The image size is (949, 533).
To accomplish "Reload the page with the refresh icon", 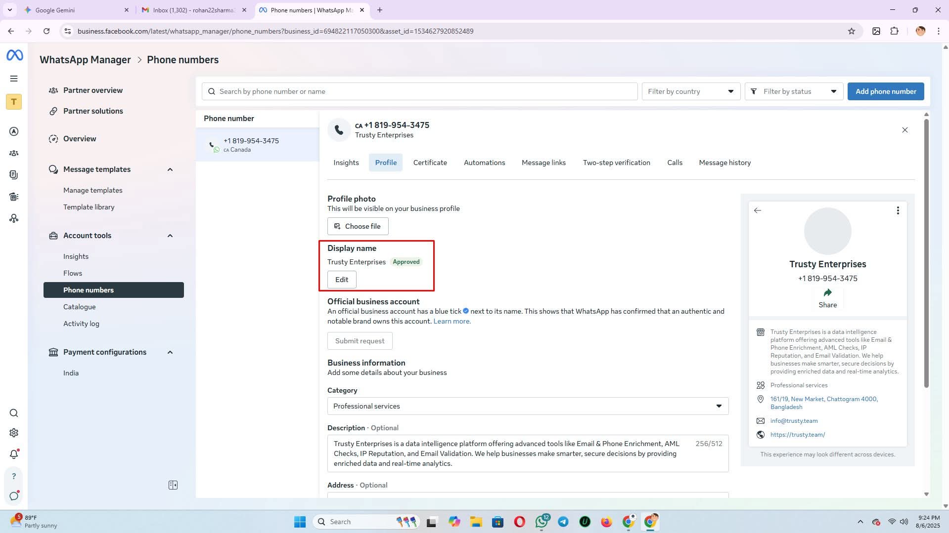I will tap(46, 31).
